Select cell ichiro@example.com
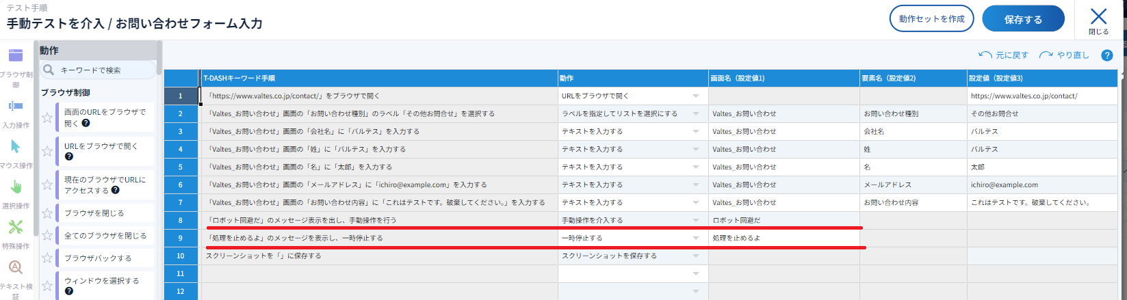Screen dimensions: 1127x300 pyautogui.click(x=1042, y=185)
